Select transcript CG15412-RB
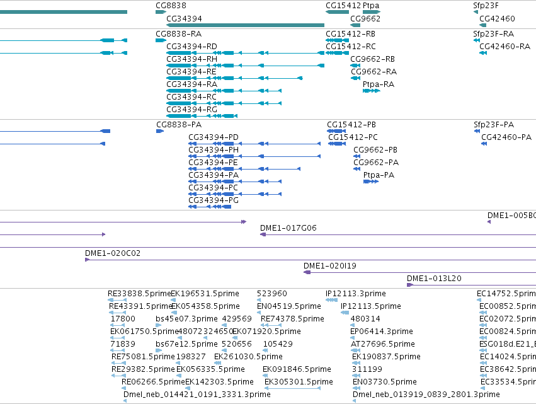The image size is (536, 404). pyautogui.click(x=350, y=34)
